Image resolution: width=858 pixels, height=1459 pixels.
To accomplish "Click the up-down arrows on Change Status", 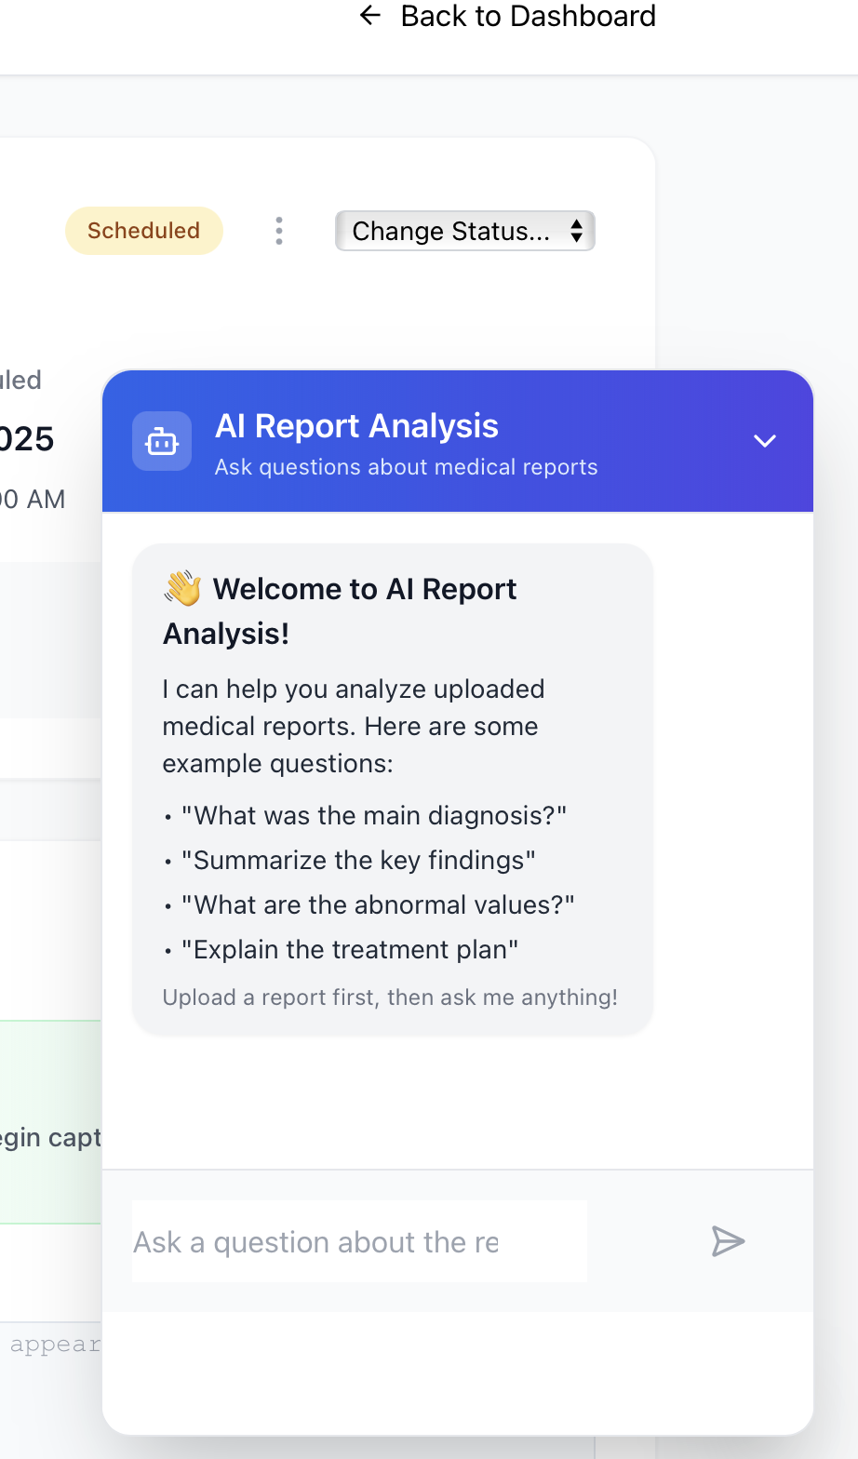I will pyautogui.click(x=577, y=231).
